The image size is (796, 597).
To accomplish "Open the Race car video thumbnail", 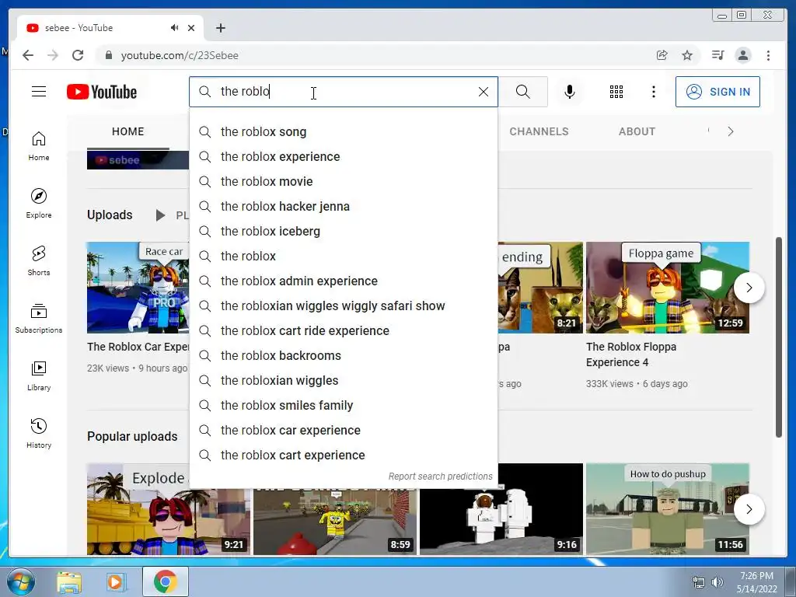I will tap(138, 288).
